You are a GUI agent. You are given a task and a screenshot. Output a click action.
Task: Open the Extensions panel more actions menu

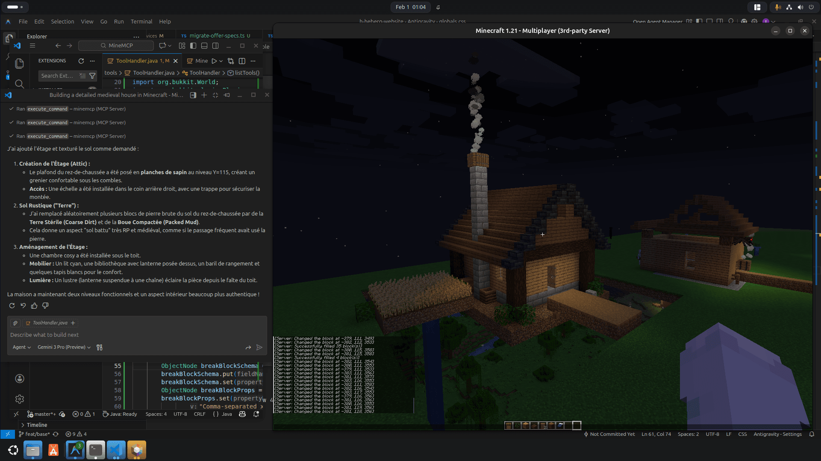pyautogui.click(x=92, y=61)
